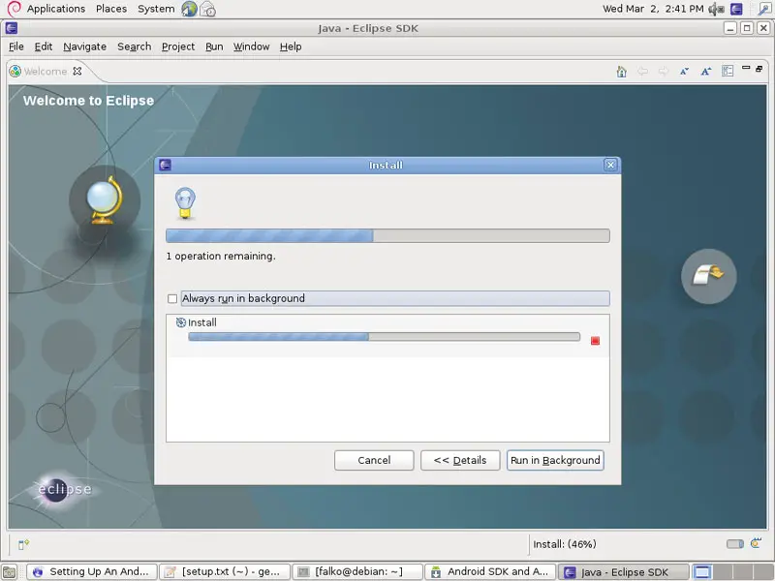Navigate forward with Welcome toolbar right arrow
775x581 pixels.
(x=664, y=72)
